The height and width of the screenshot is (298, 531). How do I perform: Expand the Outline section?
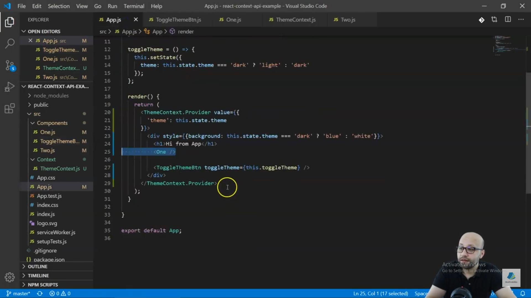tap(56, 267)
